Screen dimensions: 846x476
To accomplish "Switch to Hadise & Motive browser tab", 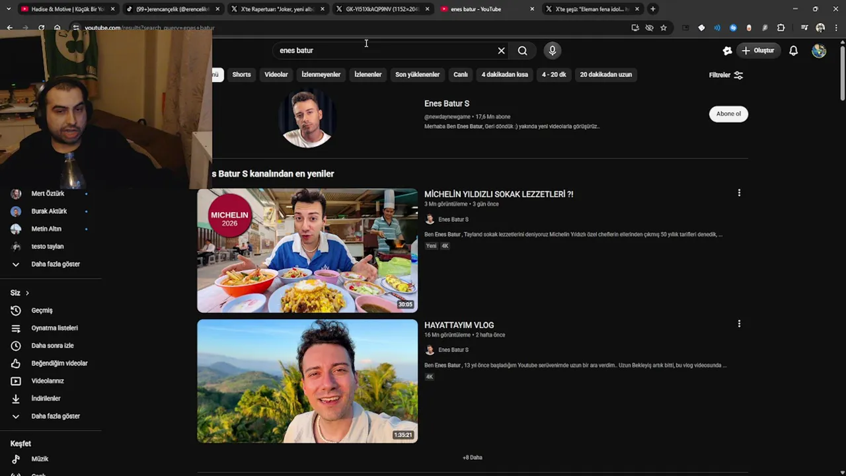I will pyautogui.click(x=67, y=9).
